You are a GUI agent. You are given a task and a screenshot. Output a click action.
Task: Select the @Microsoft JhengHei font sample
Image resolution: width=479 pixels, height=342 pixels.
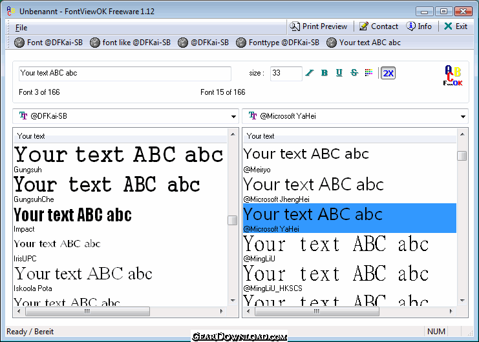tap(350, 188)
